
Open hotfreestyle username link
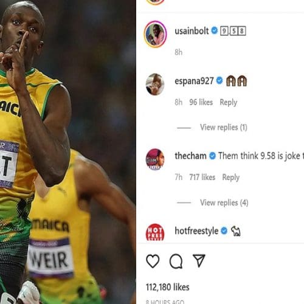pos(196,231)
